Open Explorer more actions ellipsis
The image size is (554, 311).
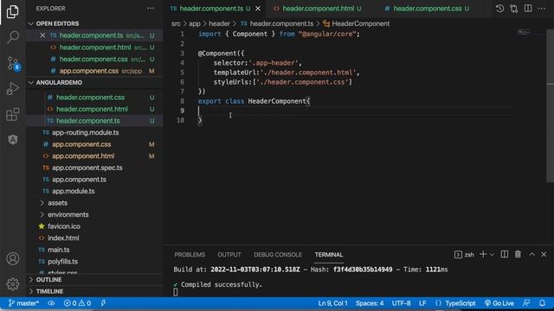point(151,9)
